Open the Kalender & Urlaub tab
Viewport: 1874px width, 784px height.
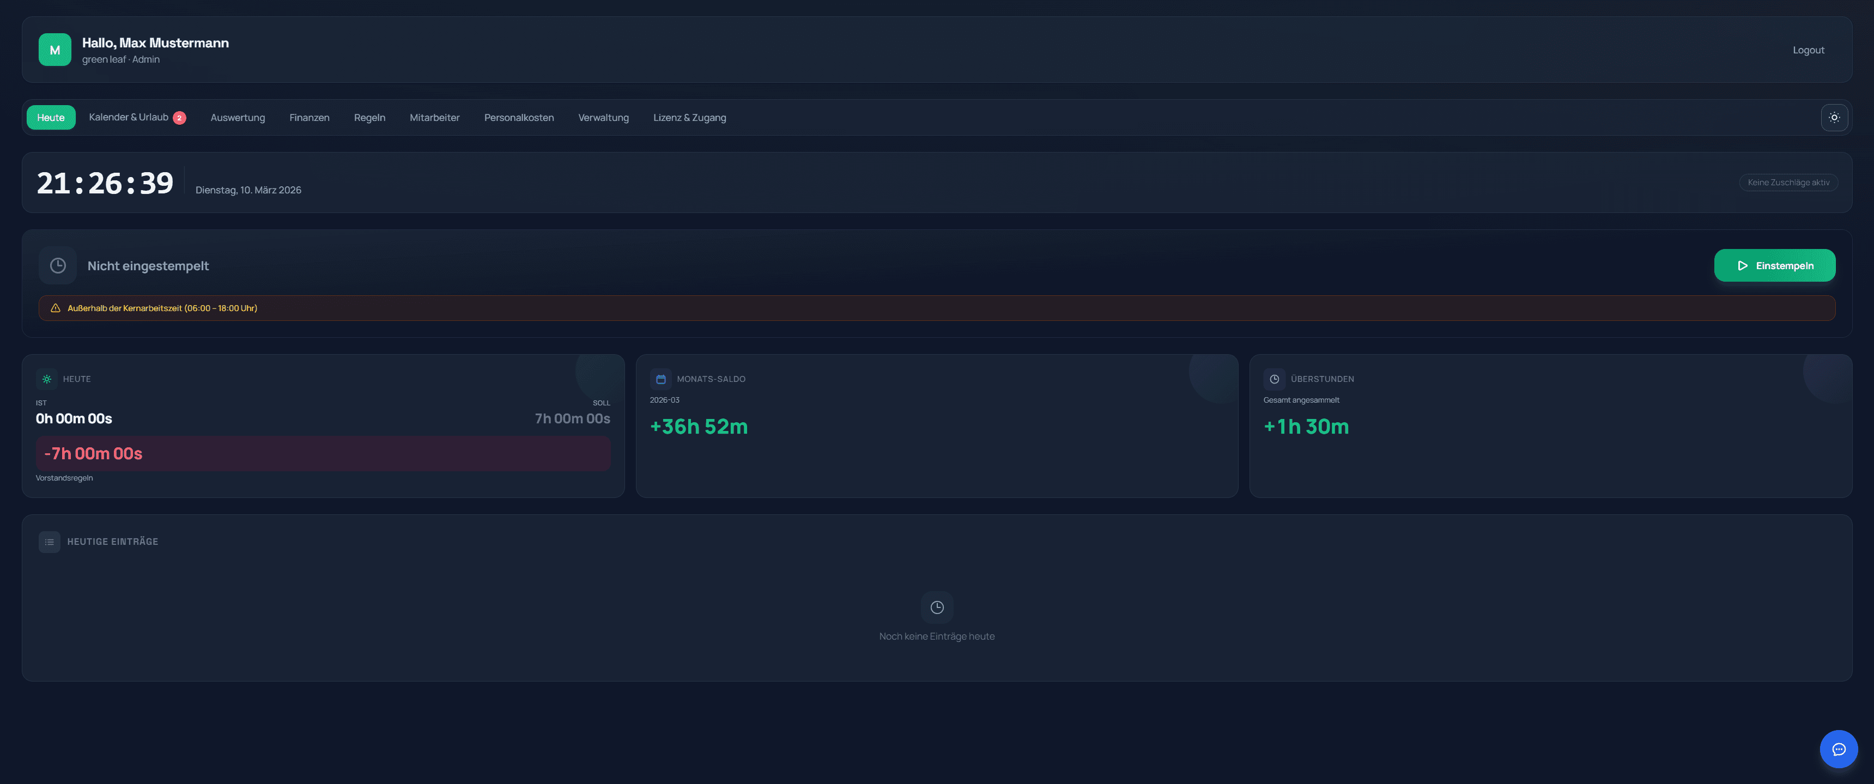coord(129,117)
